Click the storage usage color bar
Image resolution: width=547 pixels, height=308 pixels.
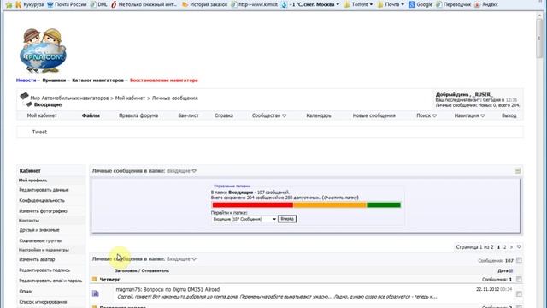click(306, 205)
